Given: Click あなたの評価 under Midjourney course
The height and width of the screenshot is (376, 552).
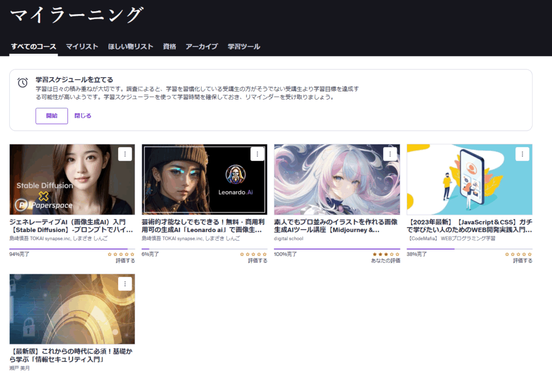Looking at the screenshot, I should click(385, 261).
